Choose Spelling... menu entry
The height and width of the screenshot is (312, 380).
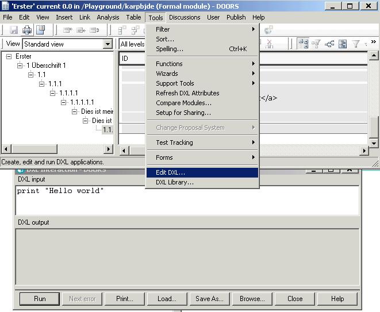pyautogui.click(x=202, y=49)
